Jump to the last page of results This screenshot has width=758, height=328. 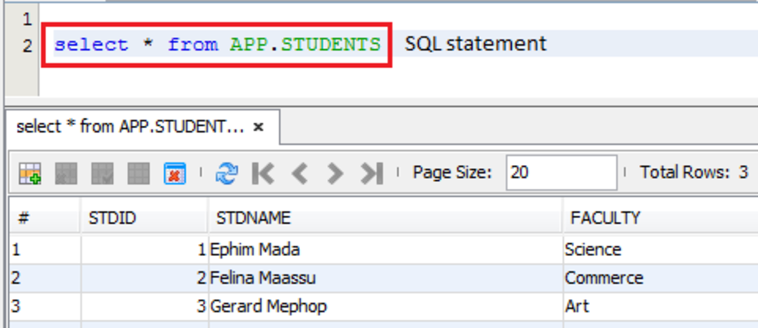pyautogui.click(x=371, y=173)
